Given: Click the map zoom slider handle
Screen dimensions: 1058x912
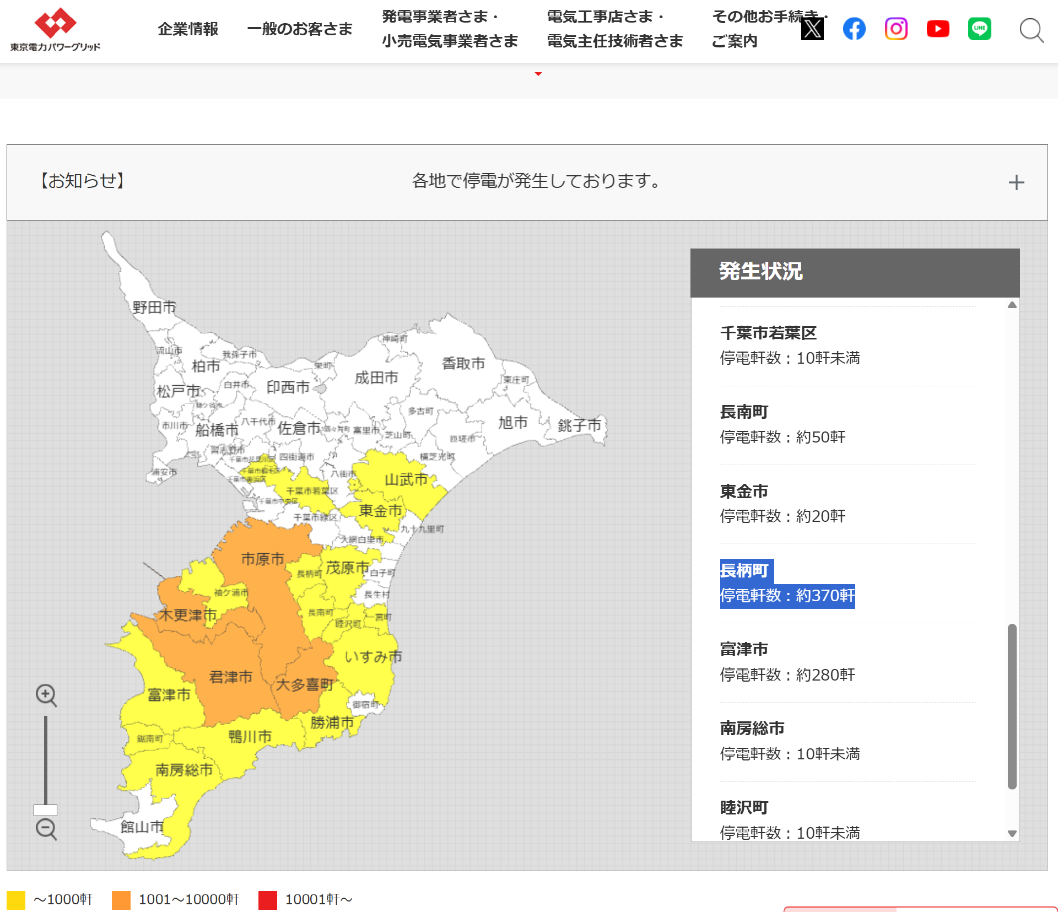Looking at the screenshot, I should (x=45, y=810).
